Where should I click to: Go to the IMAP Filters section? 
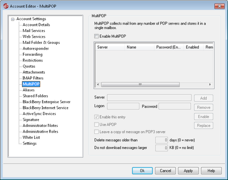coord(33,78)
